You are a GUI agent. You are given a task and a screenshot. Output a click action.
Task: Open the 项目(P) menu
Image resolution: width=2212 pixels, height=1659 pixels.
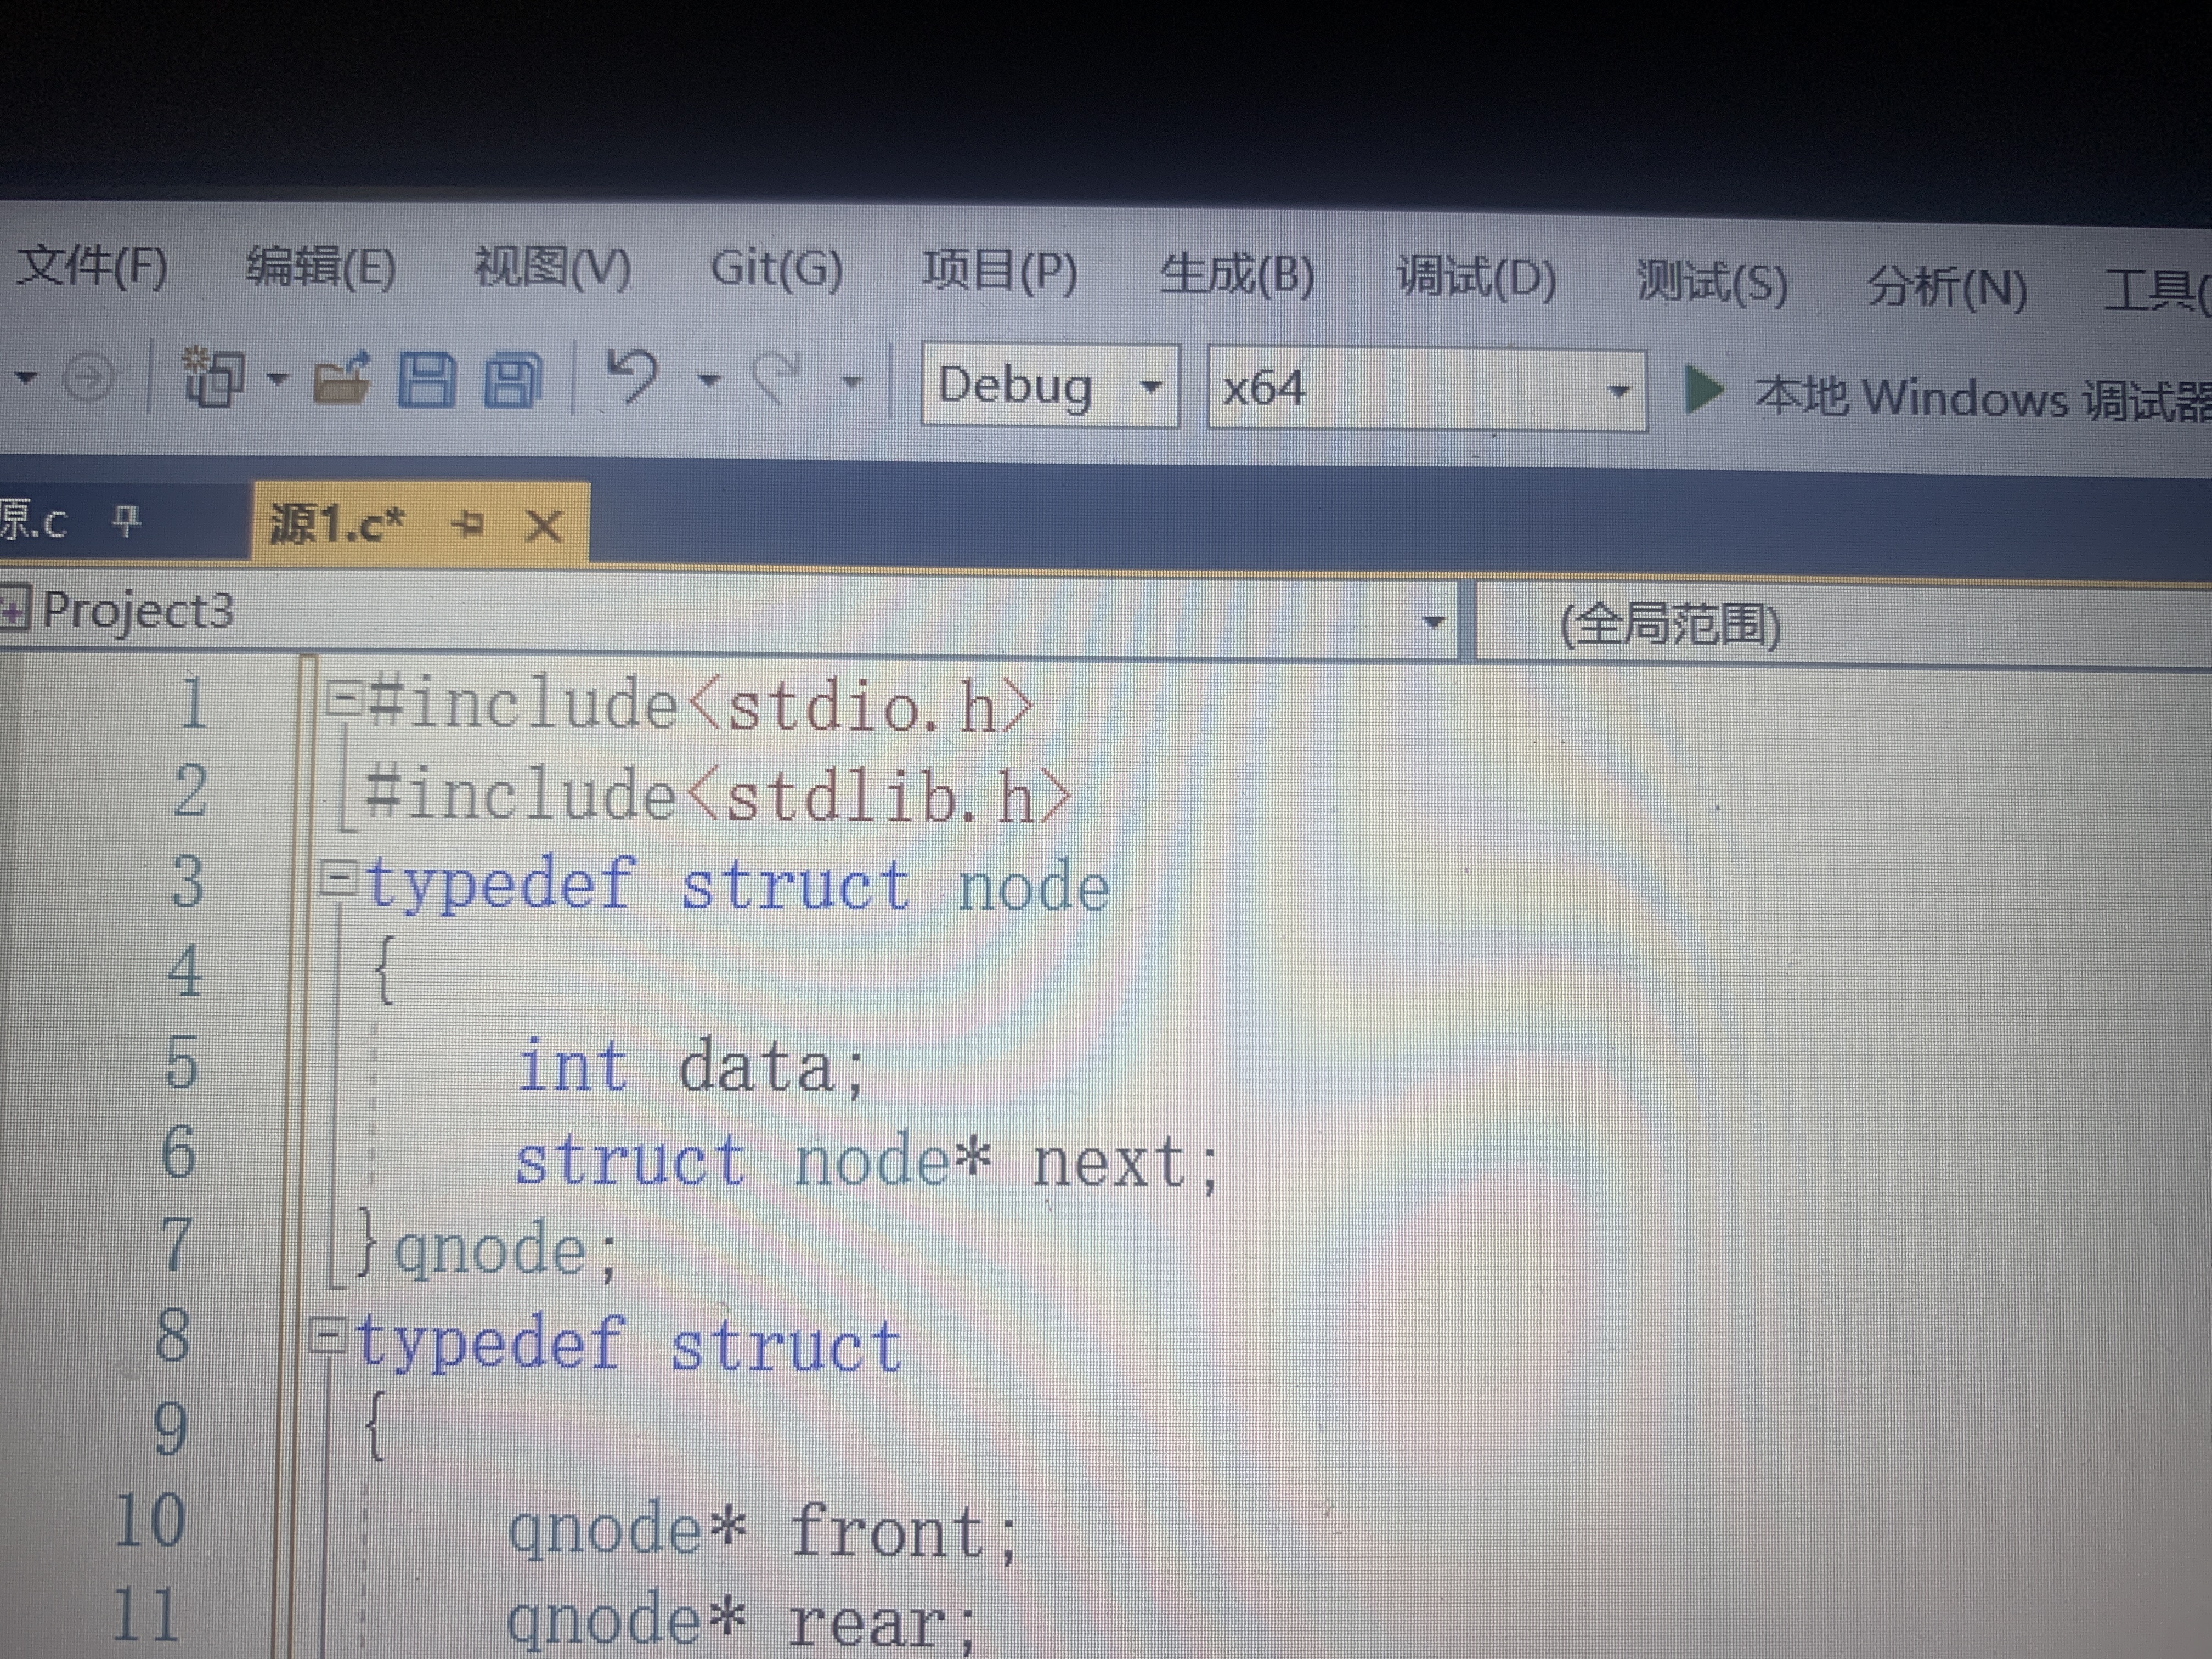point(999,272)
